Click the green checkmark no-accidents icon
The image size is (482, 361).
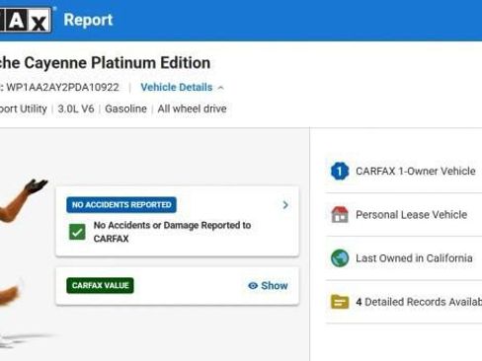[x=77, y=232]
